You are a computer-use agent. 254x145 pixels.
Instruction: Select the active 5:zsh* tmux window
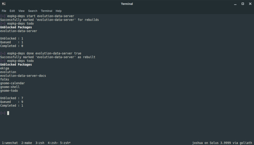(x=65, y=142)
